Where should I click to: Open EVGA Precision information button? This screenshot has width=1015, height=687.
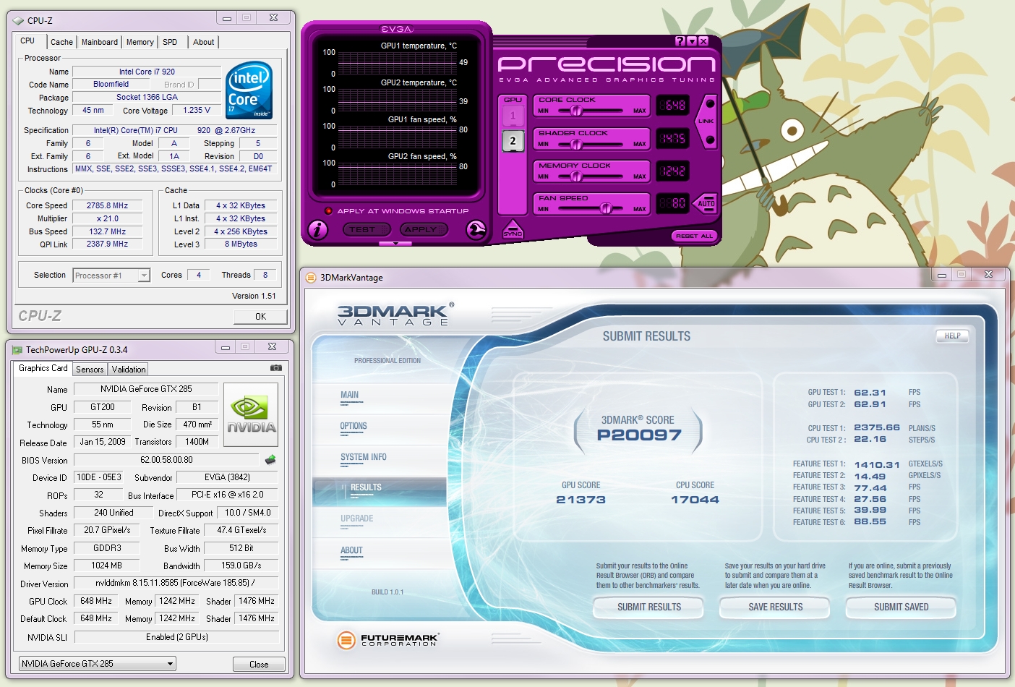(318, 230)
